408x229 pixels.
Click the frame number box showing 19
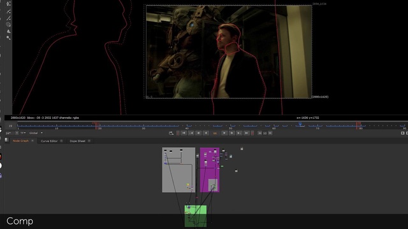click(10, 126)
